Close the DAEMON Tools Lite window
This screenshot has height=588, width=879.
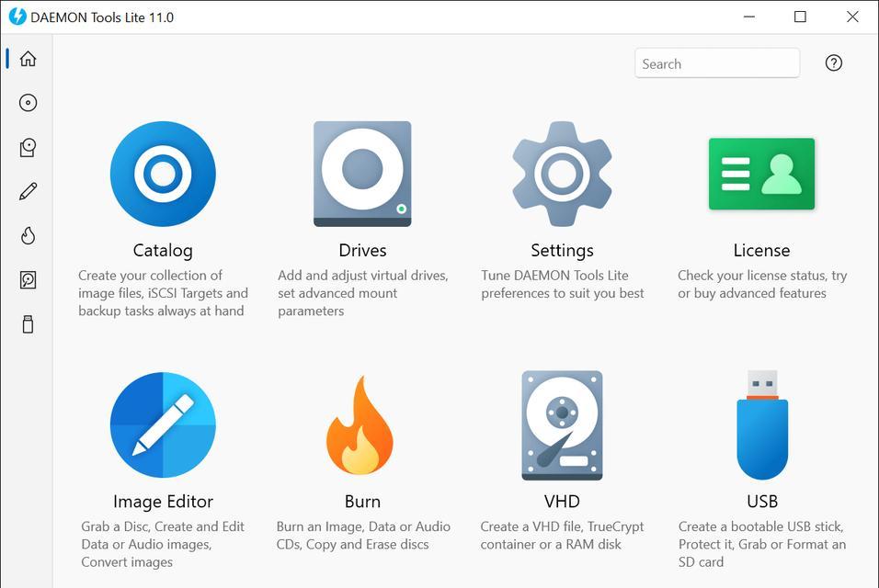tap(852, 17)
